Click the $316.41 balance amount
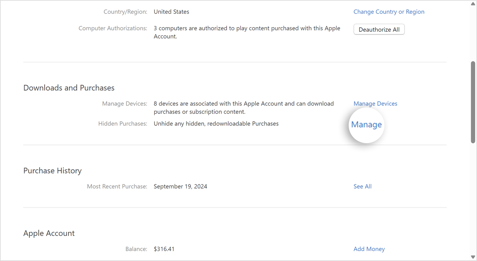Image resolution: width=477 pixels, height=261 pixels. coord(164,249)
